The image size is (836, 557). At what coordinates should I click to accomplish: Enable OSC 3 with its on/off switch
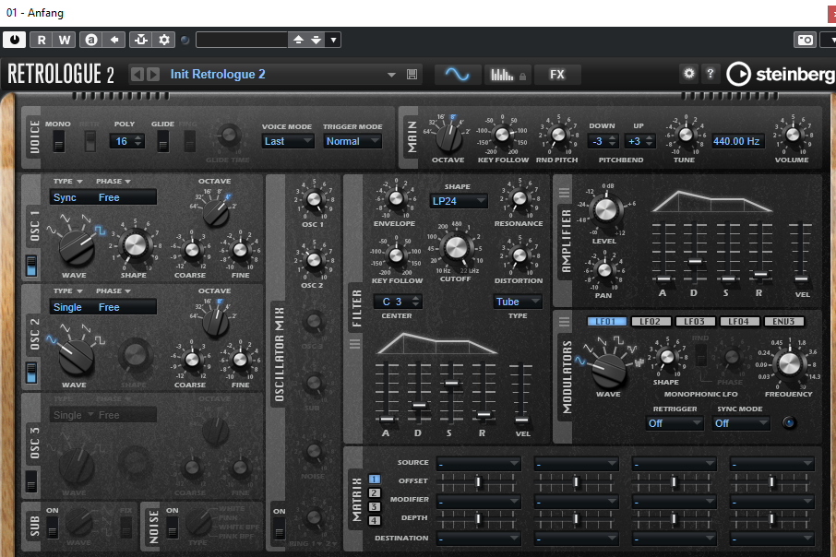point(31,481)
